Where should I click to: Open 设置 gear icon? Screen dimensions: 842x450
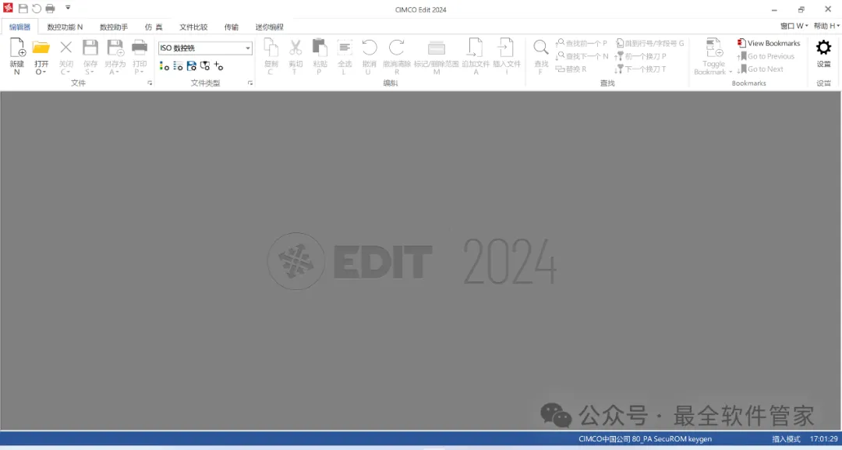(x=824, y=48)
